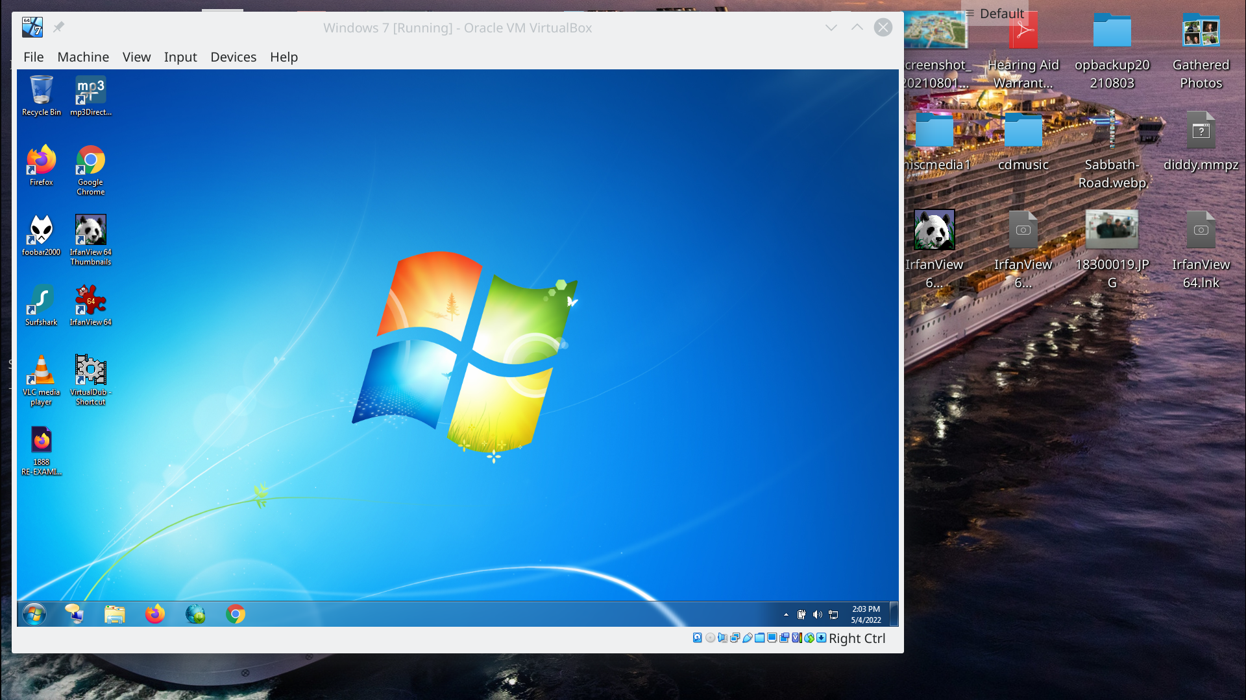Click the audio indicator in the VirtualBox status bar
Viewport: 1246px width, 700px height.
tap(722, 638)
